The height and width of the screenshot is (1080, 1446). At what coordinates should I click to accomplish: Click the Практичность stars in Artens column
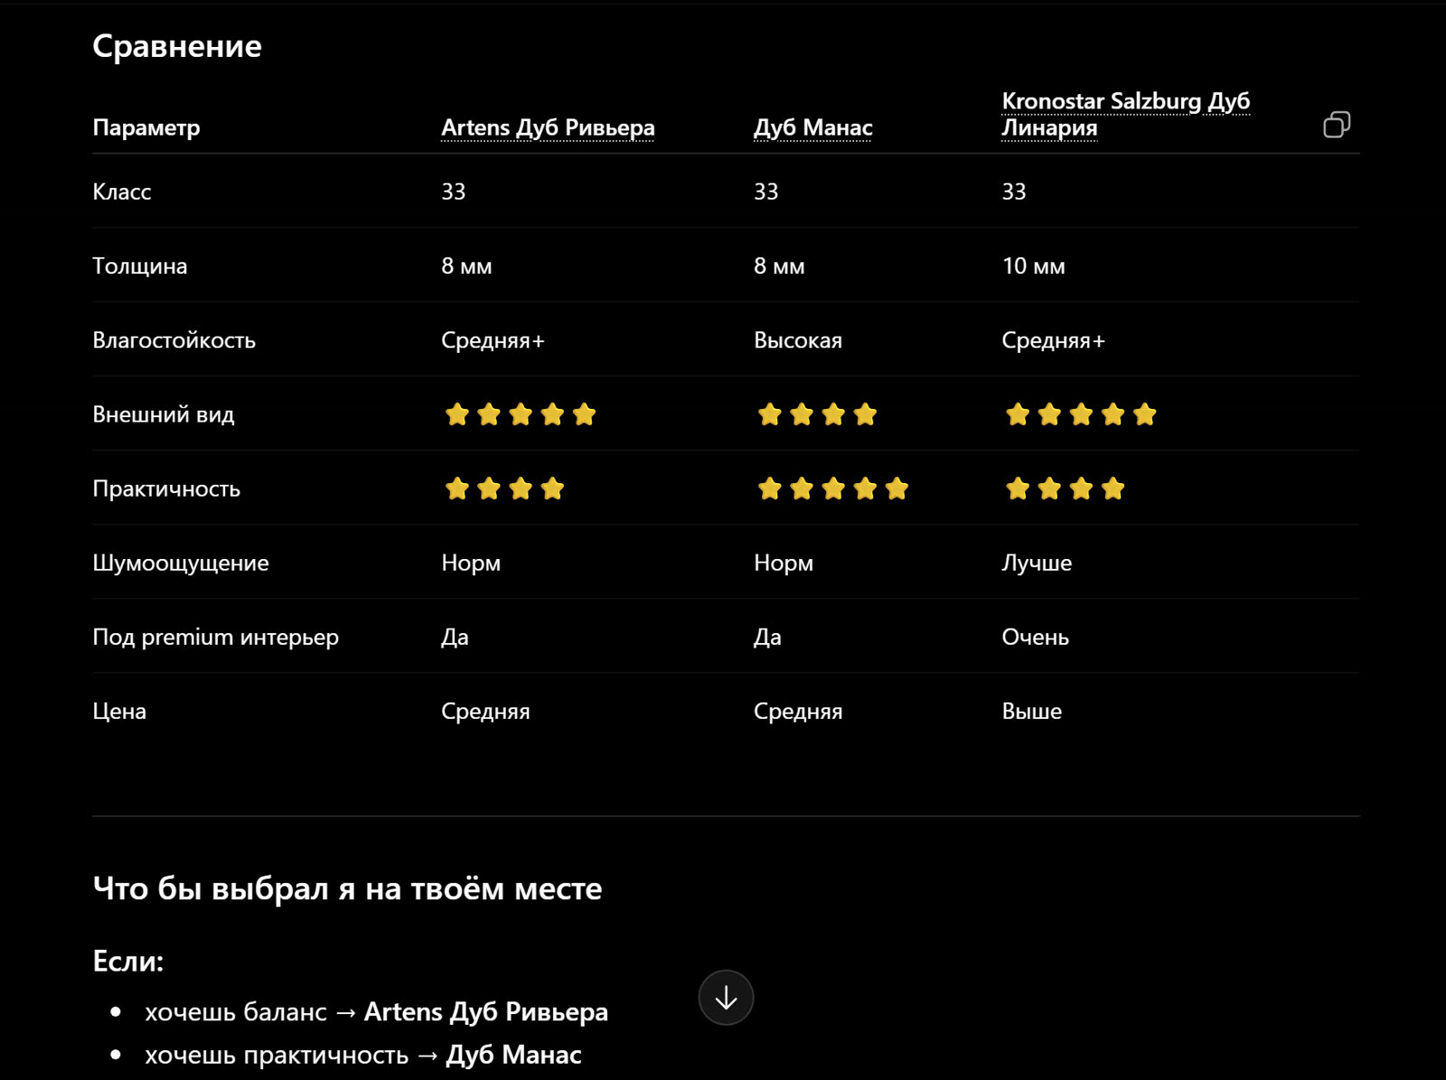504,489
